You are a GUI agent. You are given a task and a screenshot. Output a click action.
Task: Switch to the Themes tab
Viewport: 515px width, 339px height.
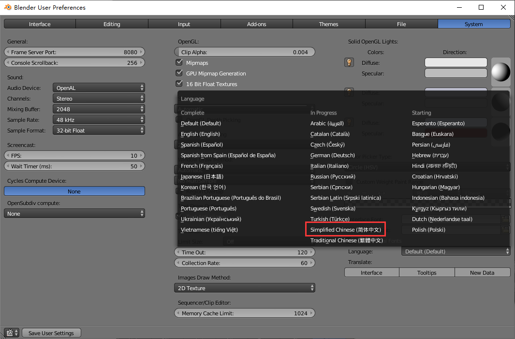click(329, 24)
